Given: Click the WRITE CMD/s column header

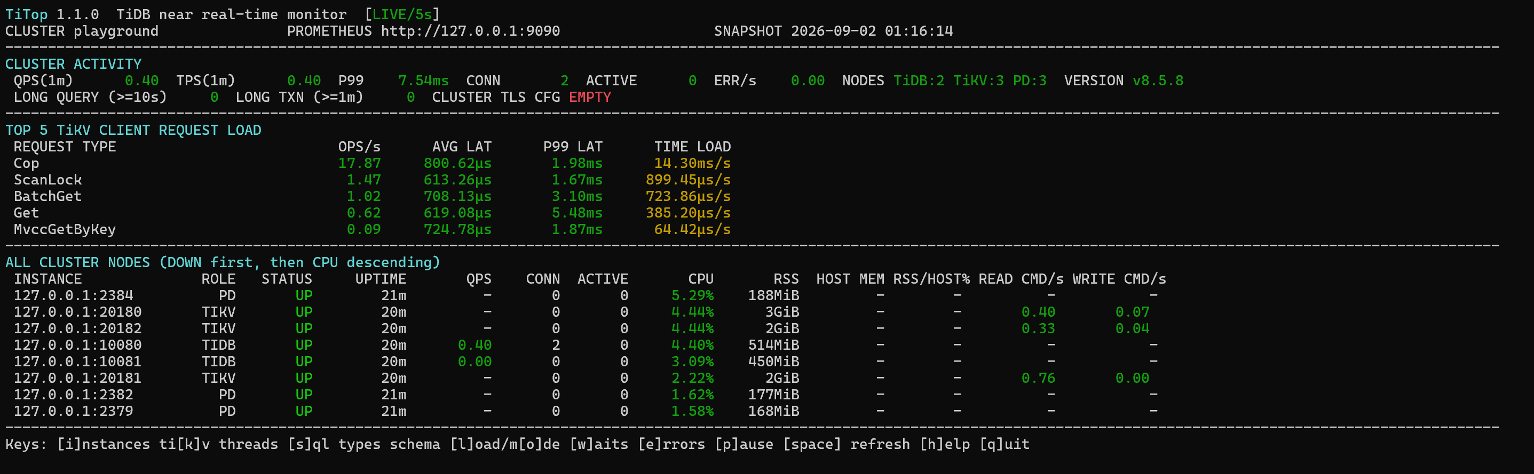Looking at the screenshot, I should pyautogui.click(x=1119, y=279).
